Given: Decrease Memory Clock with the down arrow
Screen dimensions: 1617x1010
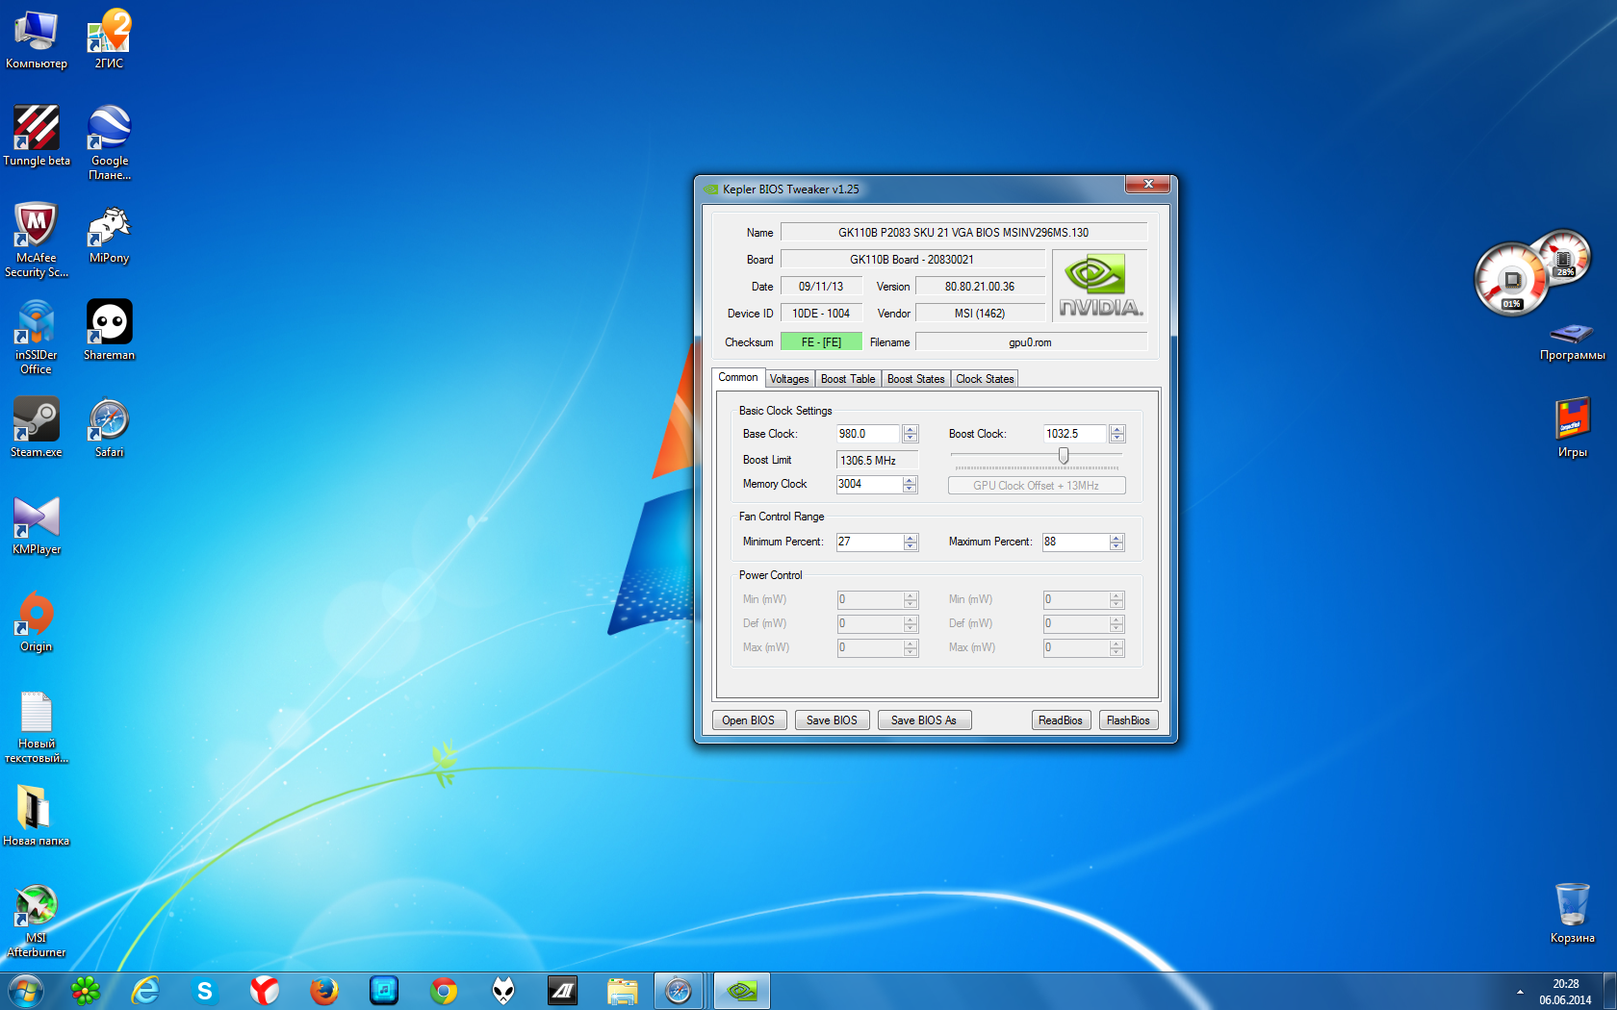Looking at the screenshot, I should point(911,489).
